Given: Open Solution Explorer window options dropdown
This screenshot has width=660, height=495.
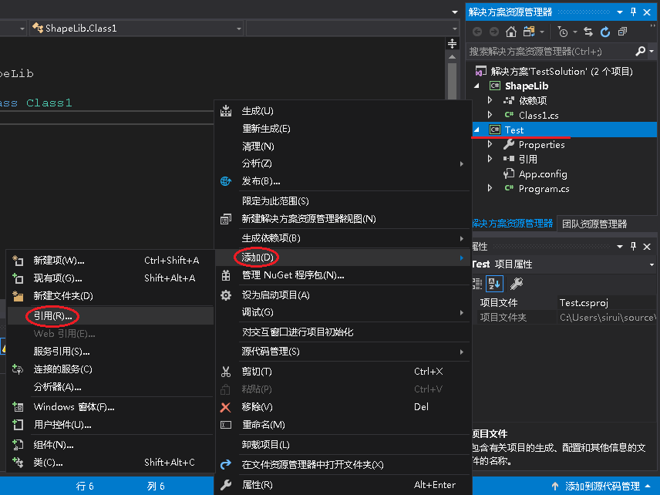Looking at the screenshot, I should pos(620,12).
